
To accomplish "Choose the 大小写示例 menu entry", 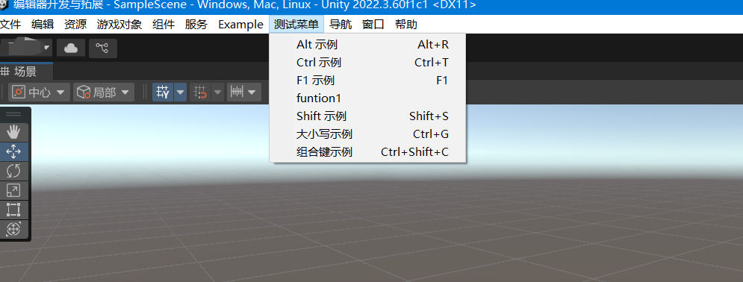I will click(367, 134).
